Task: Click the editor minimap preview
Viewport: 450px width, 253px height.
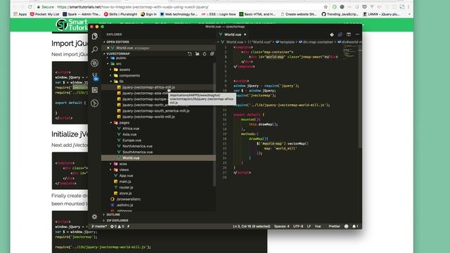Action: coord(349,51)
